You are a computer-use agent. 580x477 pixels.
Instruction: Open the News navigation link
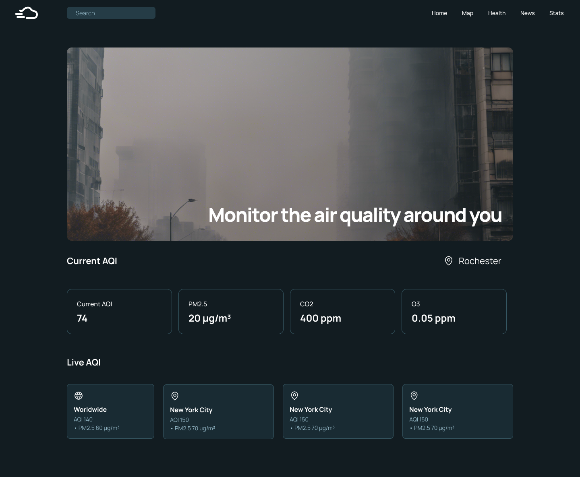pos(527,13)
